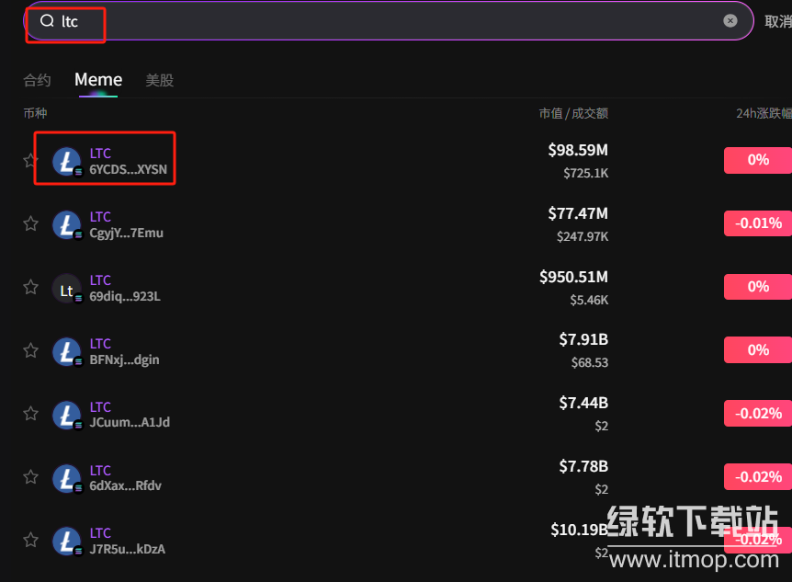Switch to the 合约 tab
Screen dimensions: 792x582
[37, 80]
